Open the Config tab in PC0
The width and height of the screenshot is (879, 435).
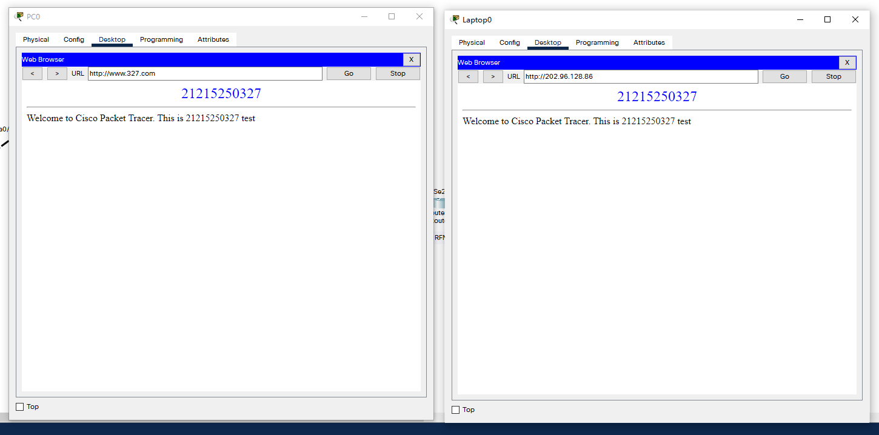click(74, 39)
